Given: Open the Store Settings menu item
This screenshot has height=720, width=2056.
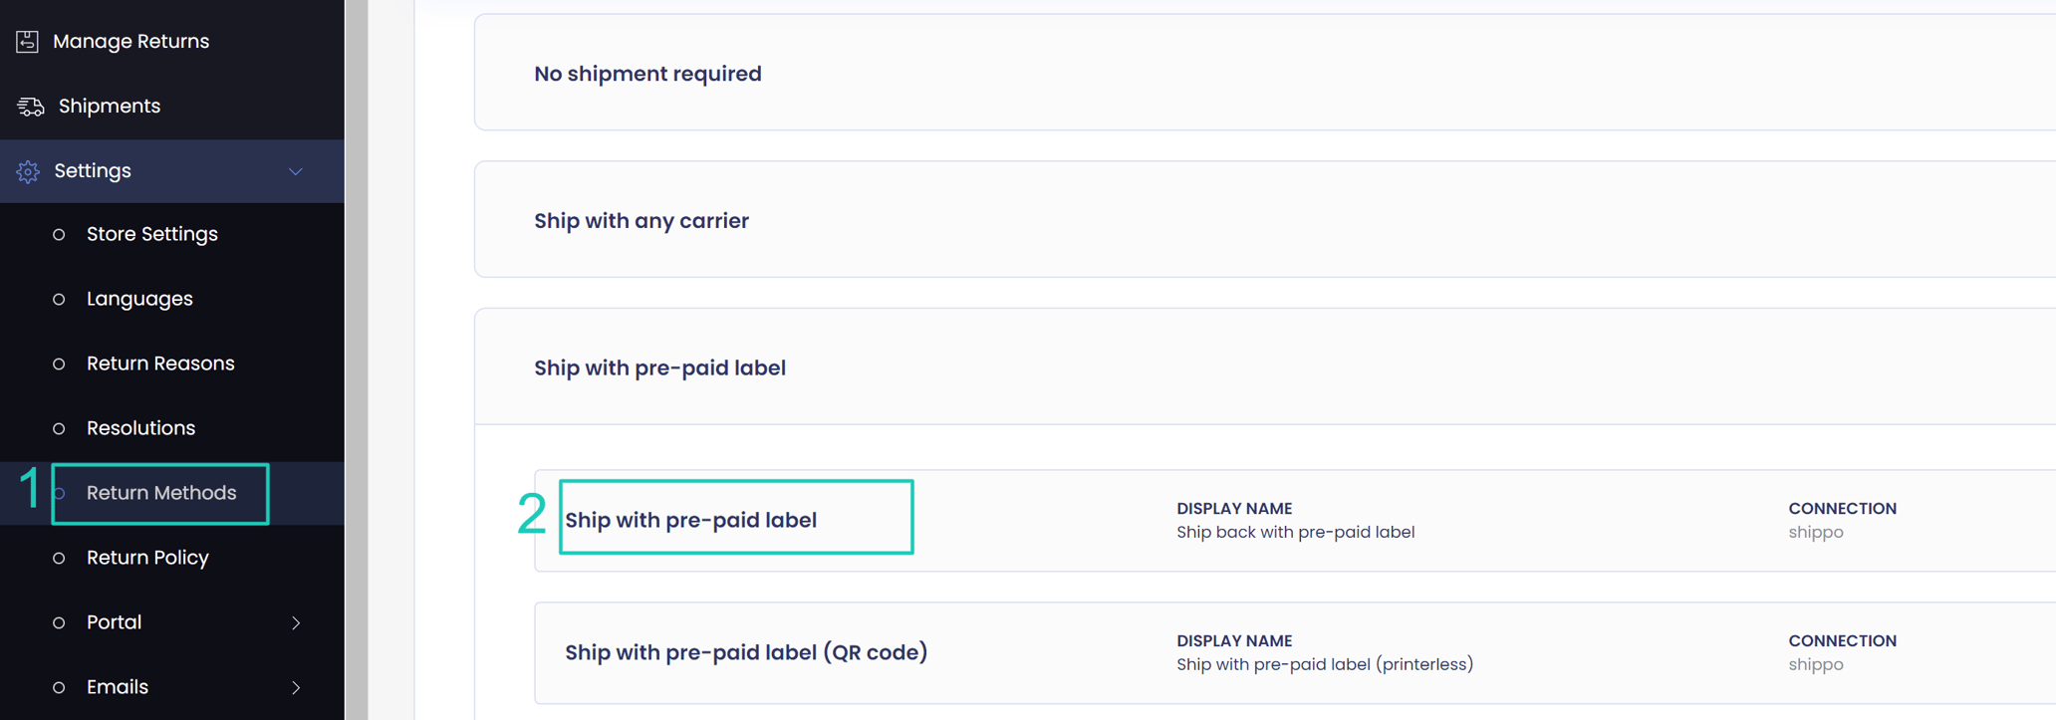Looking at the screenshot, I should (151, 234).
